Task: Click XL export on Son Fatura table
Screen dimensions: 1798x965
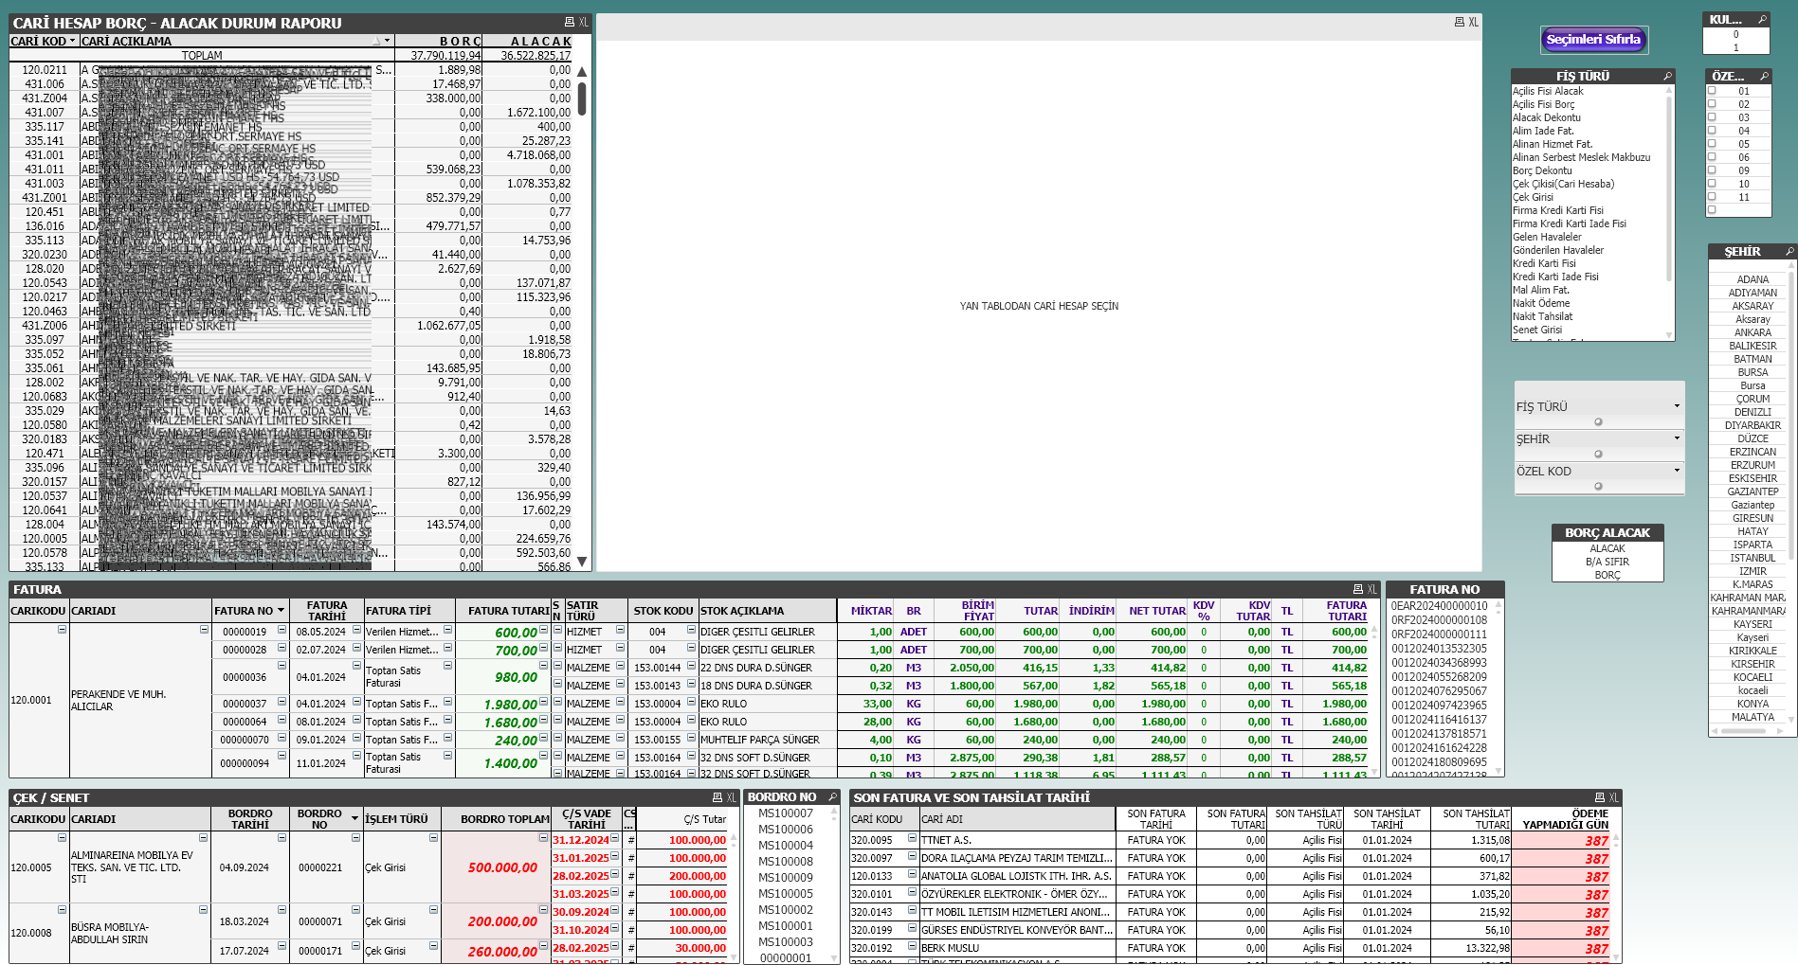Action: click(x=1614, y=797)
